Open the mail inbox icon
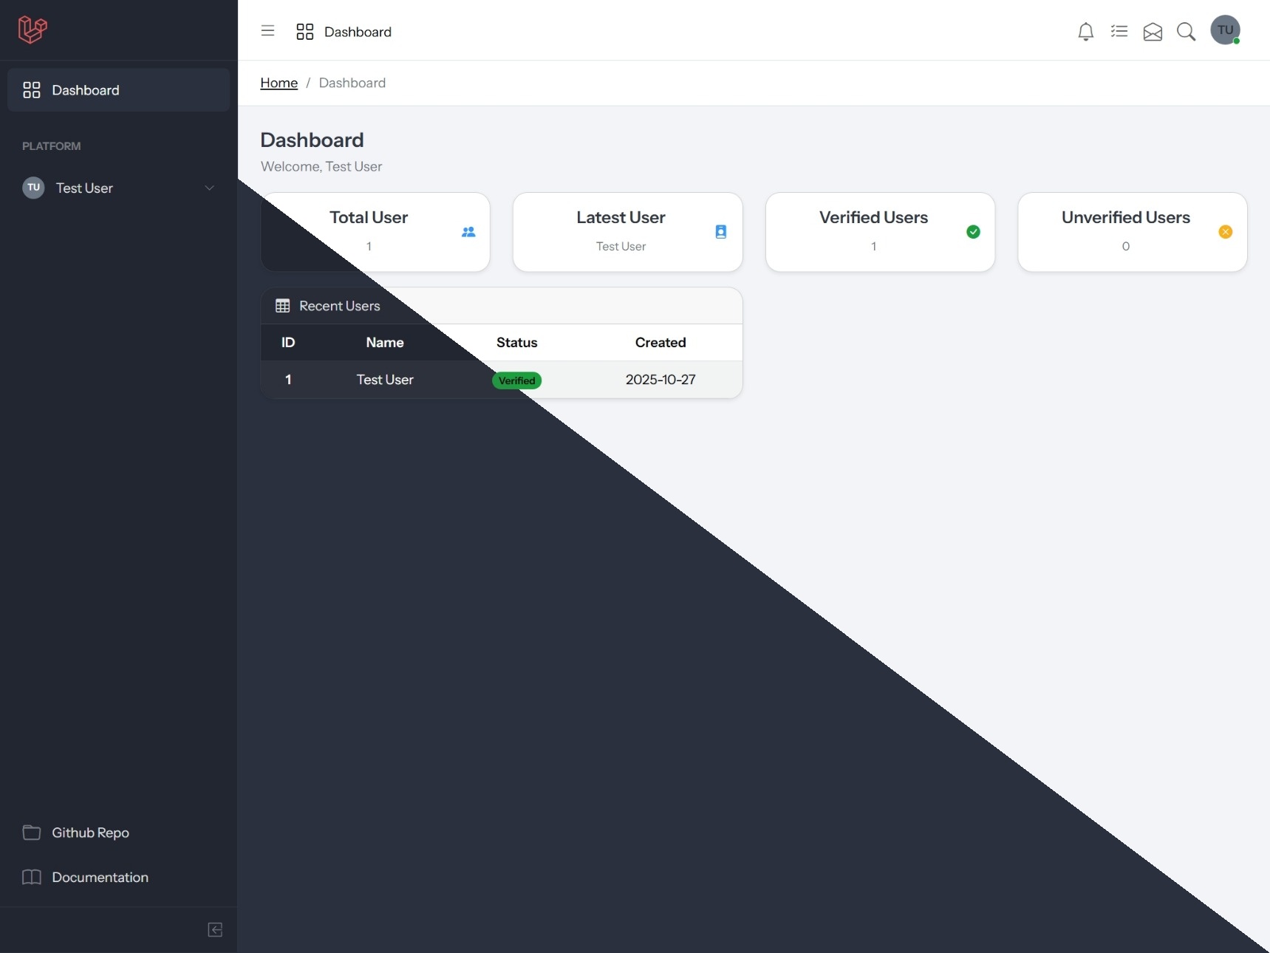The image size is (1270, 953). click(x=1153, y=32)
